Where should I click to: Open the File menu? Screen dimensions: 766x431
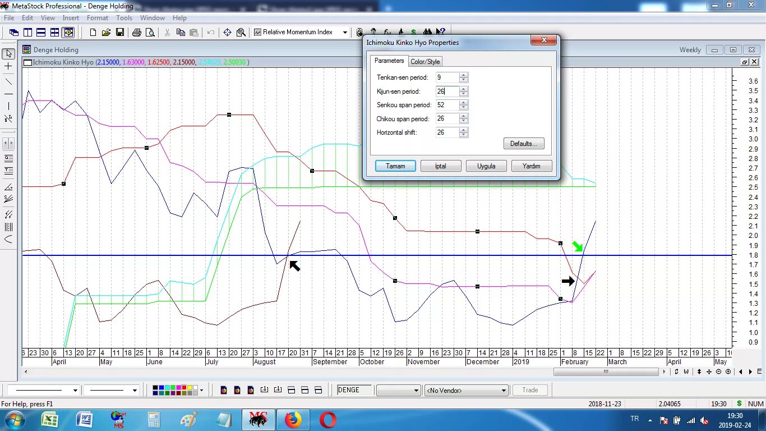(x=9, y=18)
